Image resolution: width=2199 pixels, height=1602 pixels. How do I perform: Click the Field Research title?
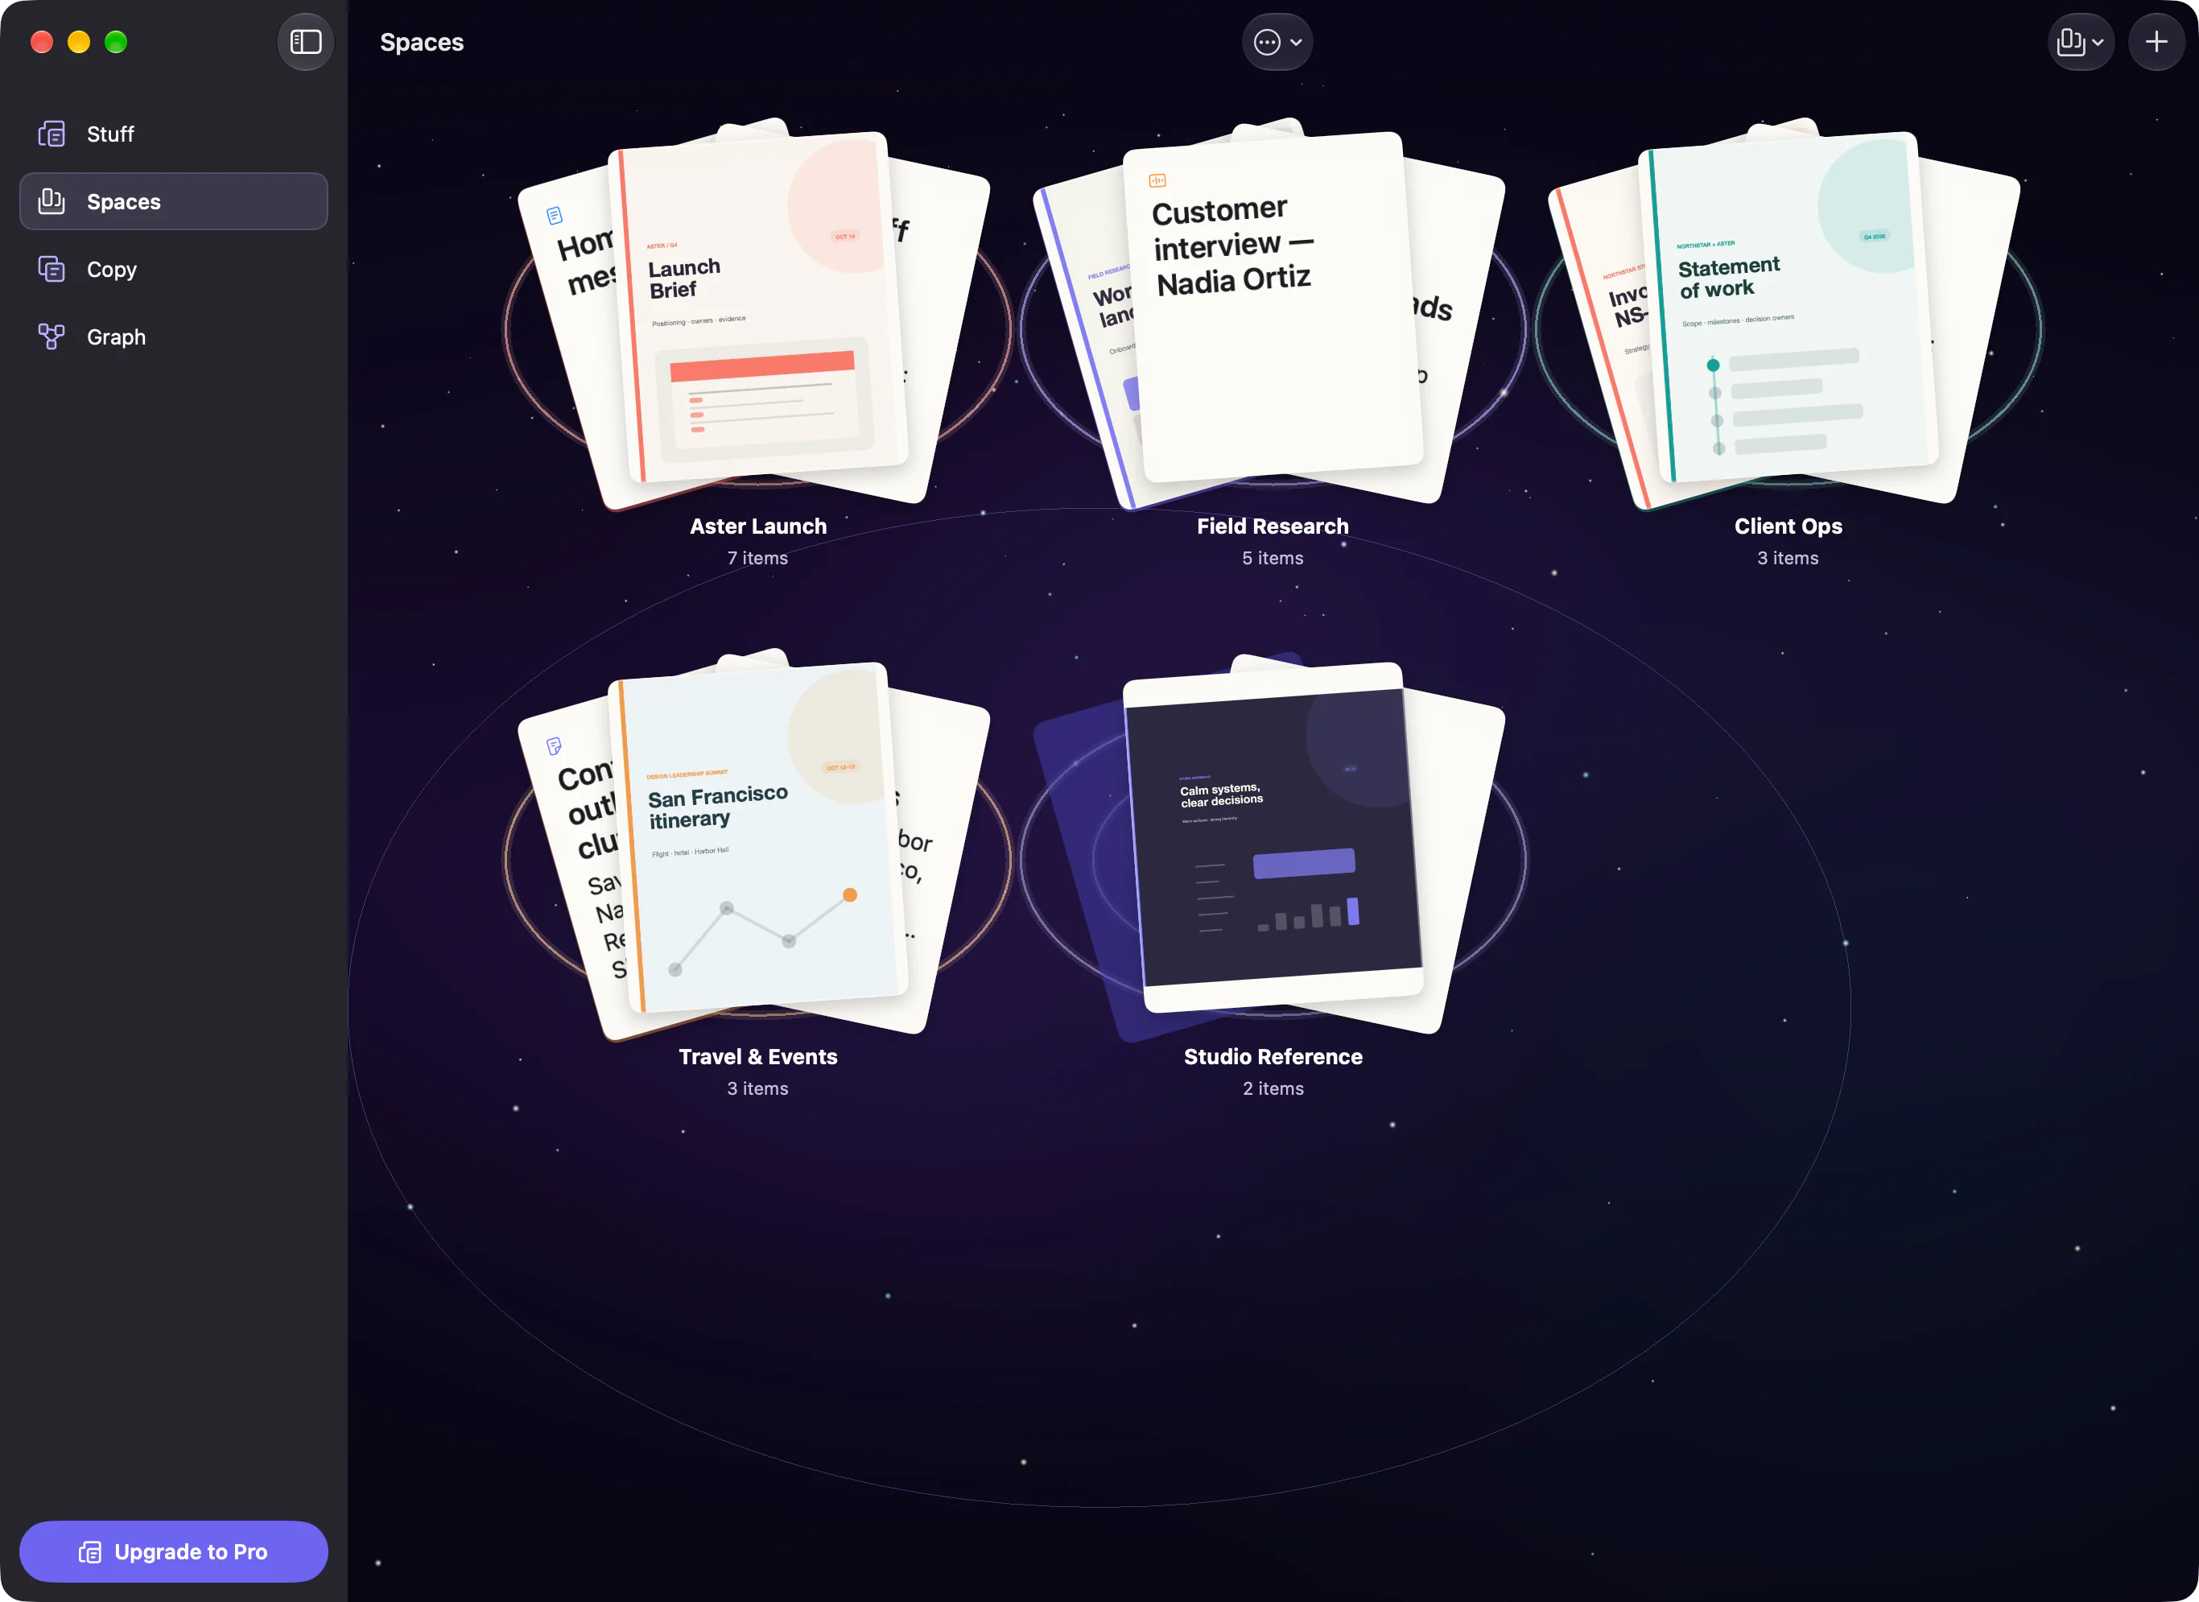click(x=1272, y=526)
